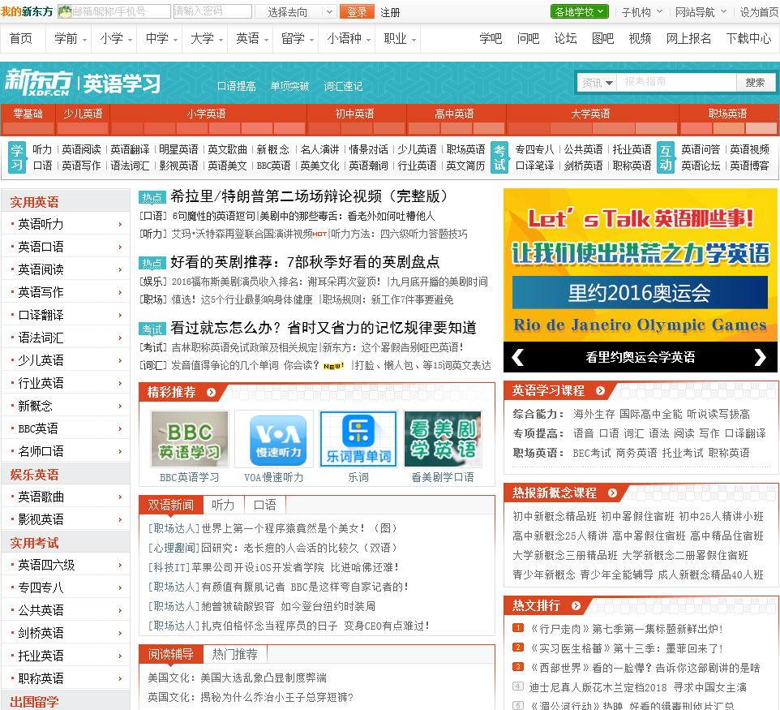Click arrow beside 新概念 sidebar item
780x710 pixels.
[x=120, y=406]
